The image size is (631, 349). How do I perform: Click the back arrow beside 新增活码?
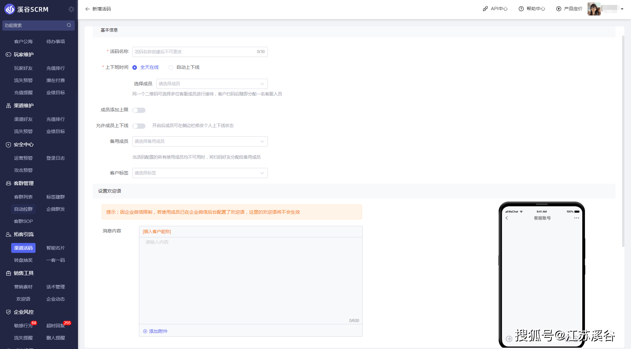[x=87, y=9]
